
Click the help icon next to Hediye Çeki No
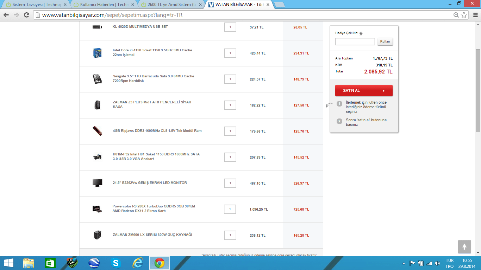click(361, 33)
